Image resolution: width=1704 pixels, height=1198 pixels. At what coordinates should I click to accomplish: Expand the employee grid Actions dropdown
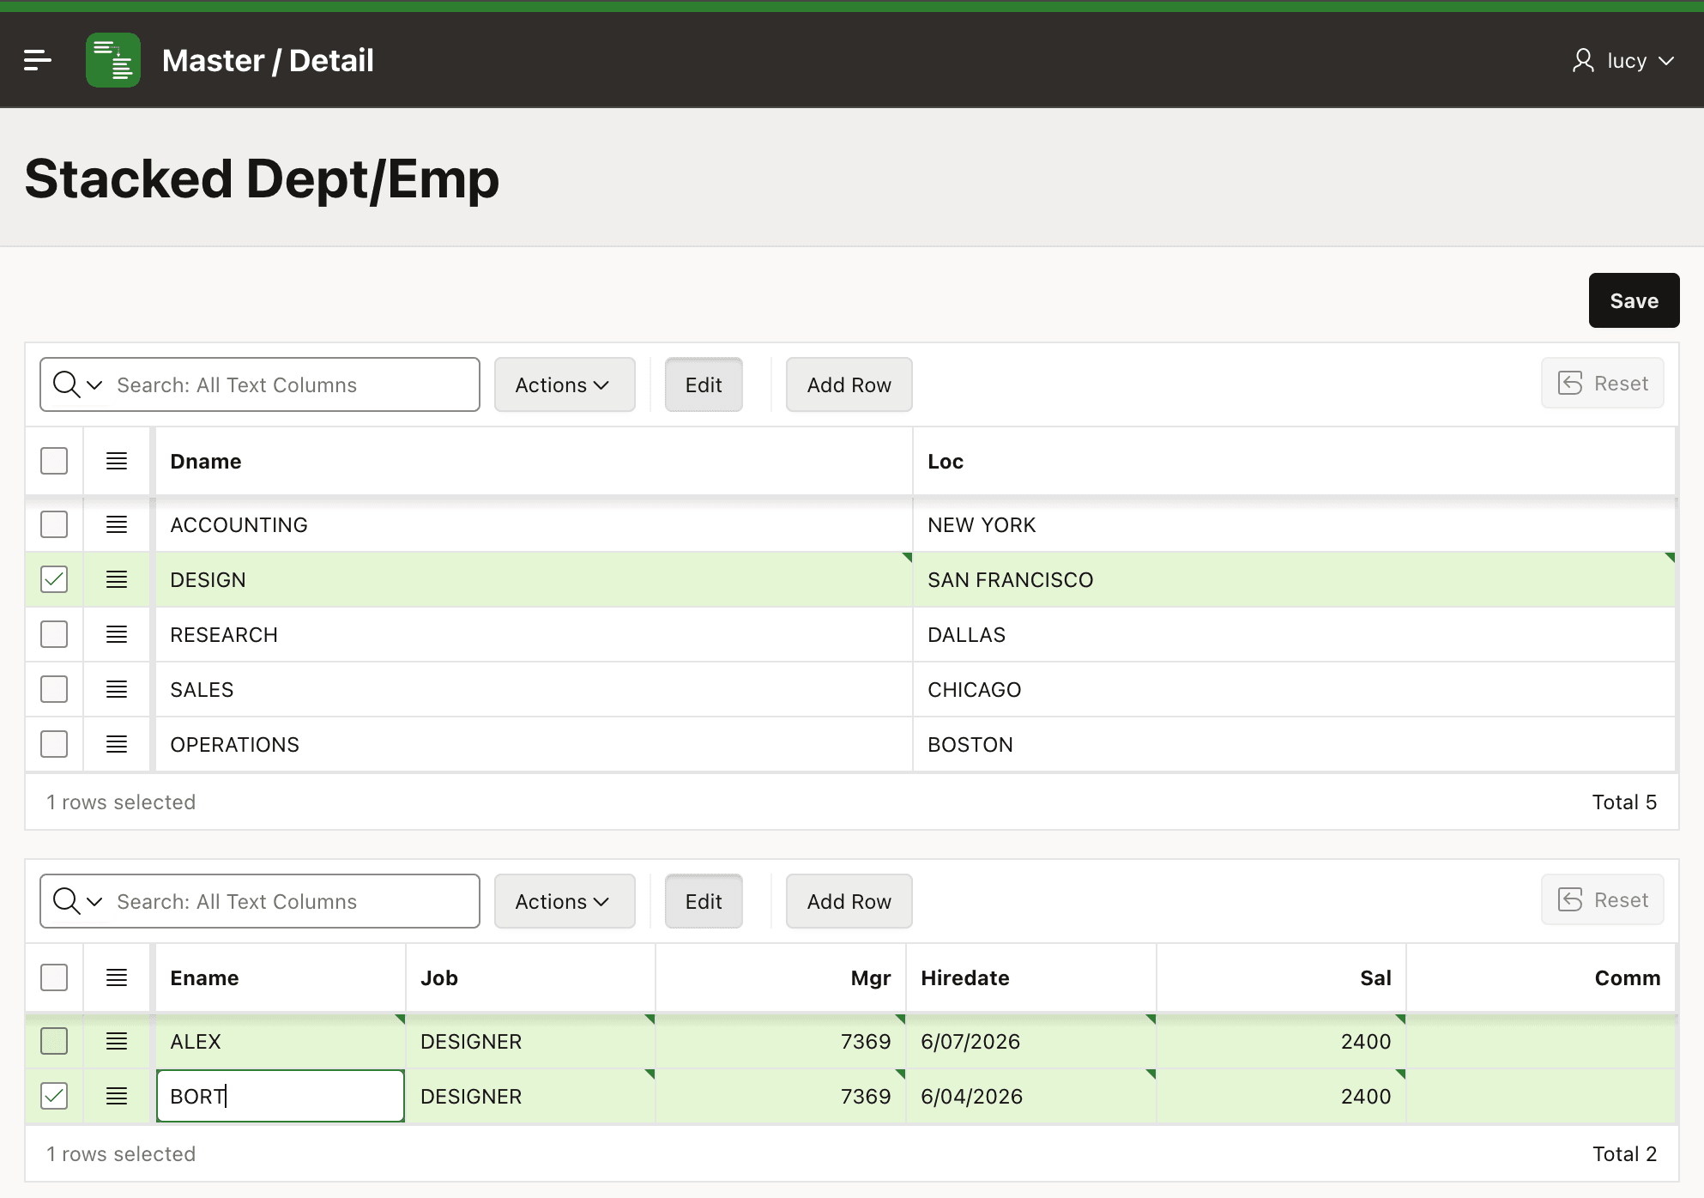(x=565, y=901)
